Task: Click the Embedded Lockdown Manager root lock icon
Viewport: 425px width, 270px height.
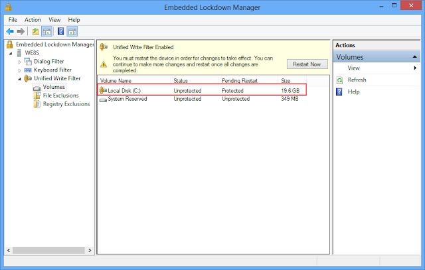Action: coord(10,44)
